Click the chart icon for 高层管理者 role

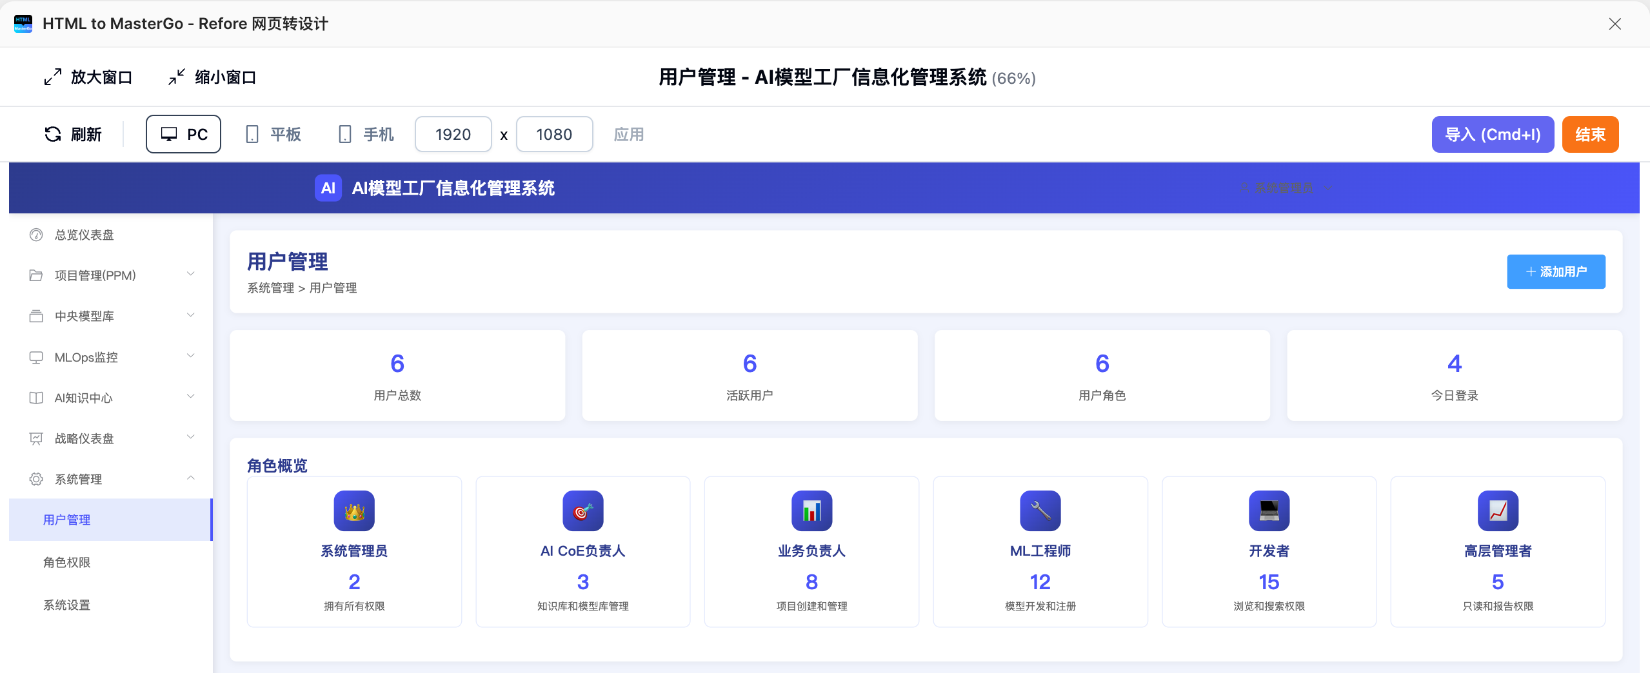point(1497,511)
